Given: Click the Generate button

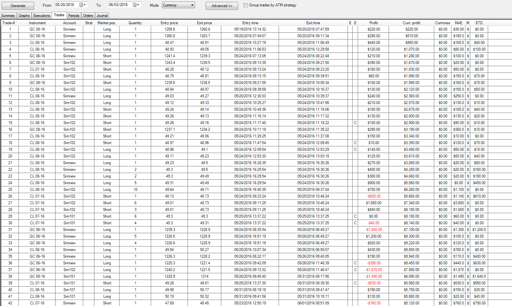Looking at the screenshot, I should click(18, 6).
